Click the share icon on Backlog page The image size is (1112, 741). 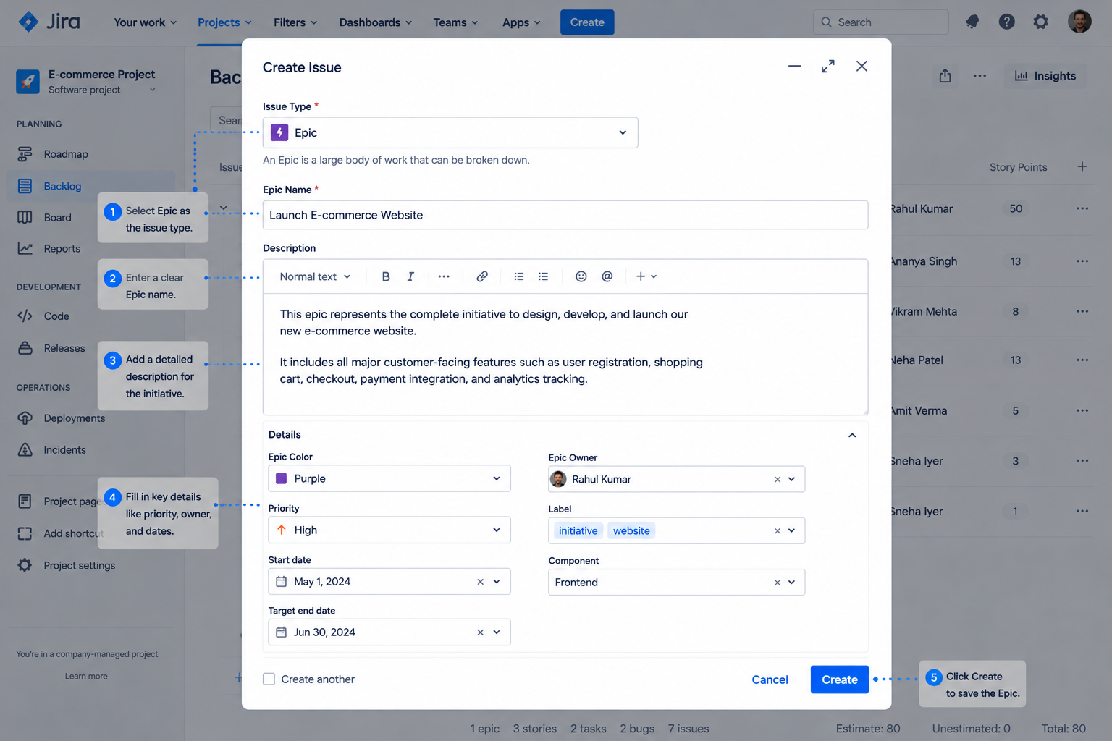pyautogui.click(x=945, y=76)
